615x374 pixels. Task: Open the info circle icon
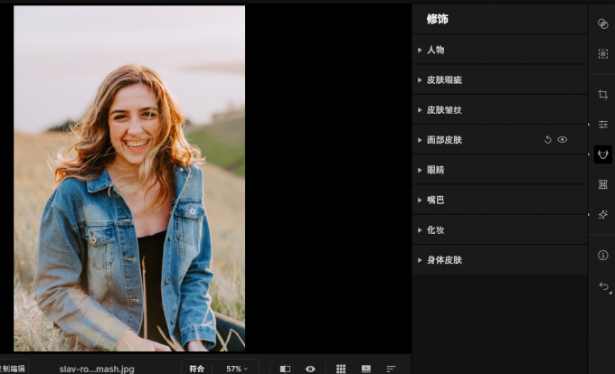pos(603,256)
